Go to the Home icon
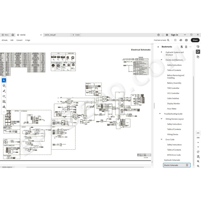 [13, 35]
